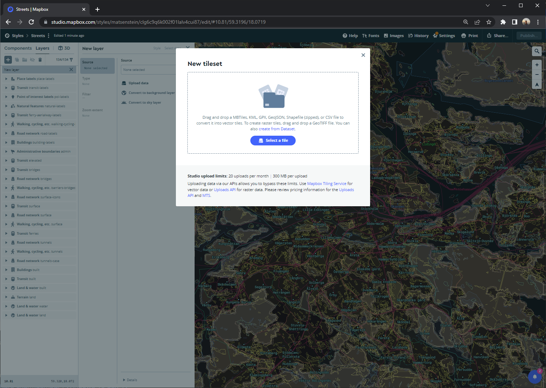This screenshot has height=388, width=546.
Task: Expand the Buildings building-labels component
Action: (x=6, y=143)
